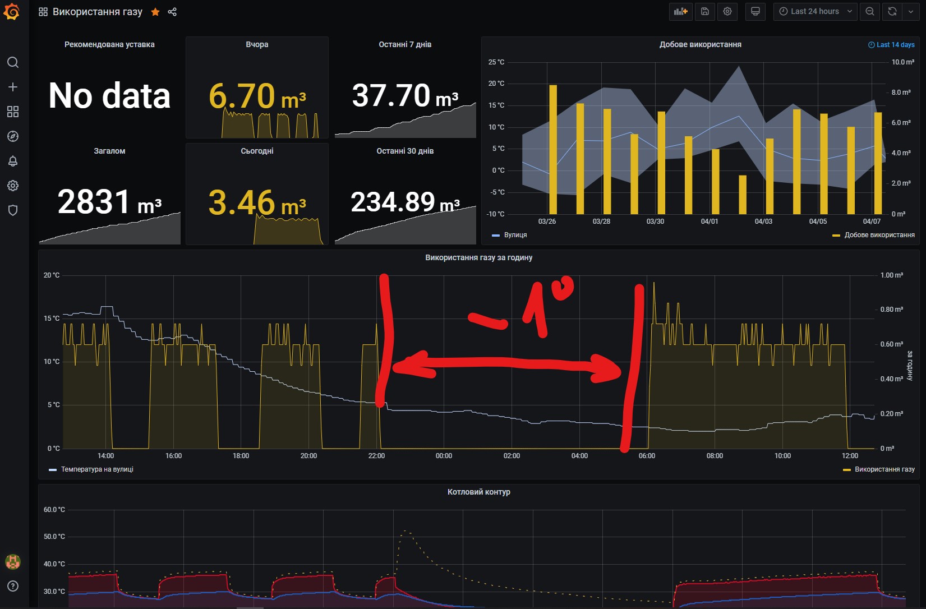Open panel title Загалом menu
The height and width of the screenshot is (609, 926).
pos(109,151)
